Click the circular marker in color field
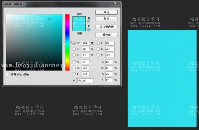This screenshot has width=199, height=130. [50, 19]
